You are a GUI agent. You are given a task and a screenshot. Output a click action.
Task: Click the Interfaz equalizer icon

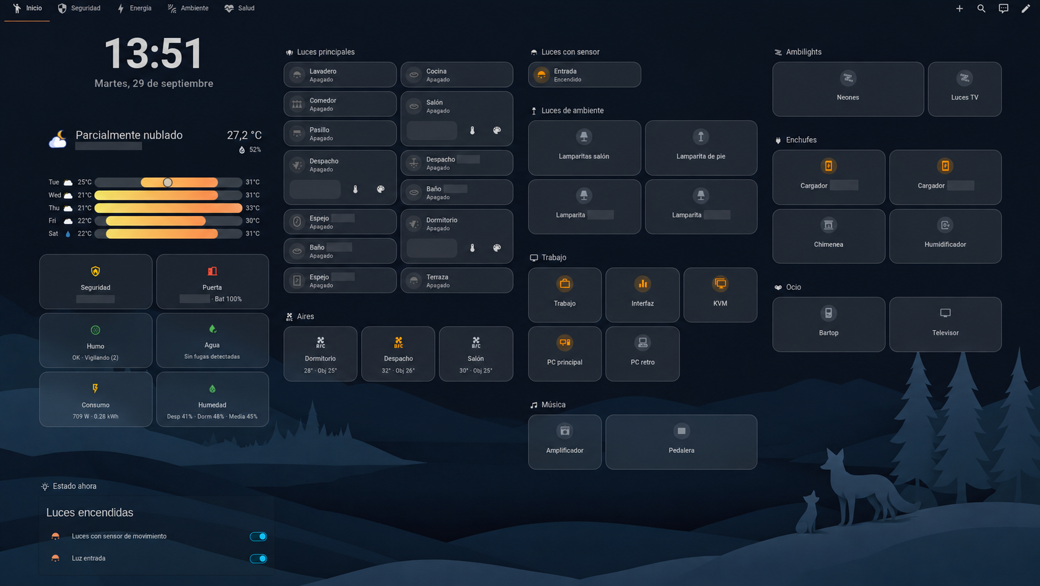click(x=642, y=284)
